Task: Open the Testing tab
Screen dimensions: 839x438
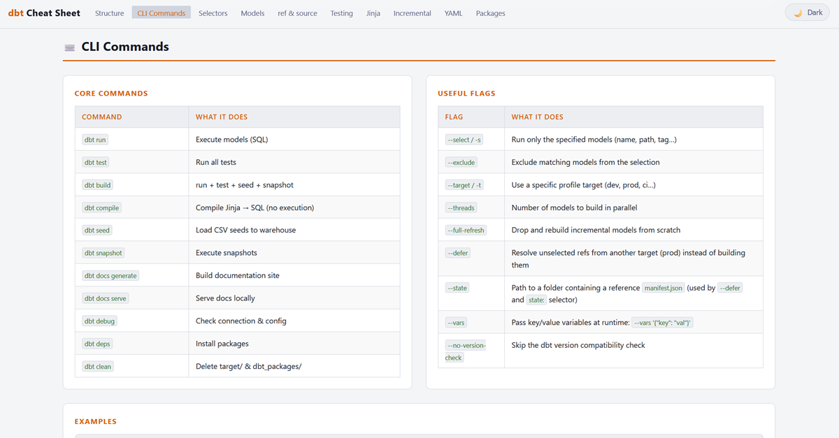Action: 342,13
